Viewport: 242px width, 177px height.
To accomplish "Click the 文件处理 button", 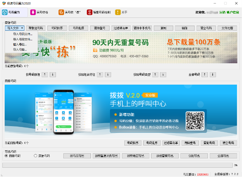I will tap(227, 28).
